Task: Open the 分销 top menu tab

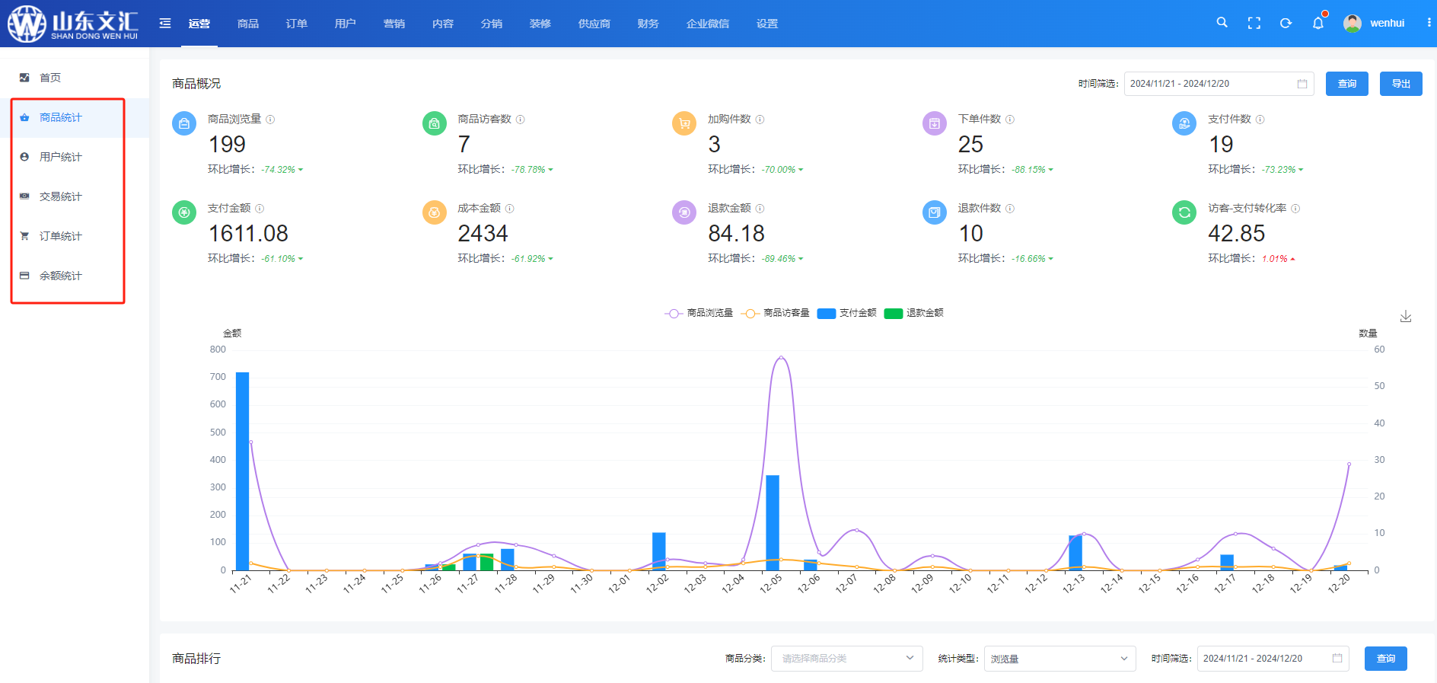Action: click(x=492, y=24)
